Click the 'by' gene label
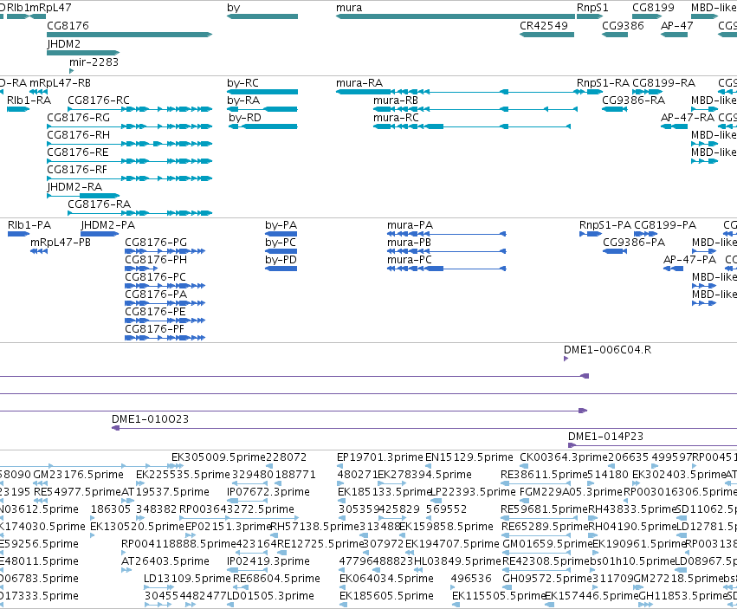Screen dimensions: 737x609 click(x=234, y=8)
